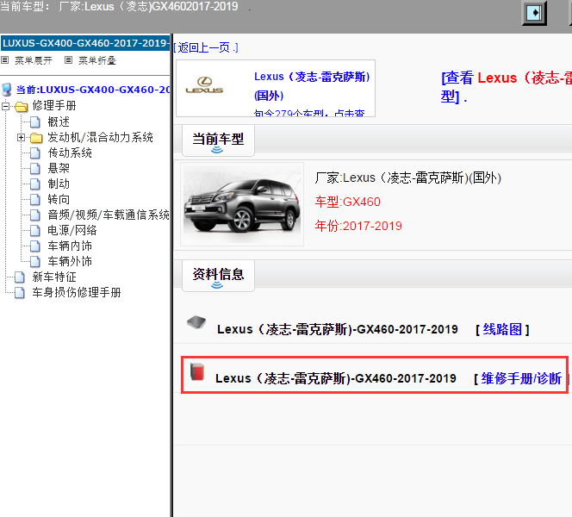Click the 菜单展开 expand-menu icon
This screenshot has width=572, height=517.
[5, 59]
